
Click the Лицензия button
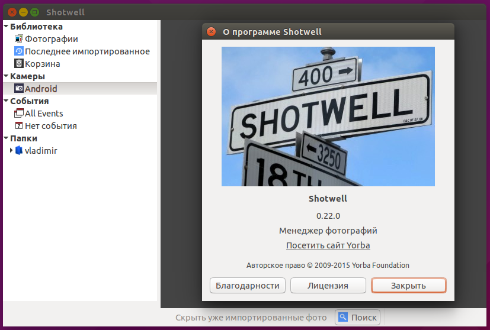coord(328,286)
